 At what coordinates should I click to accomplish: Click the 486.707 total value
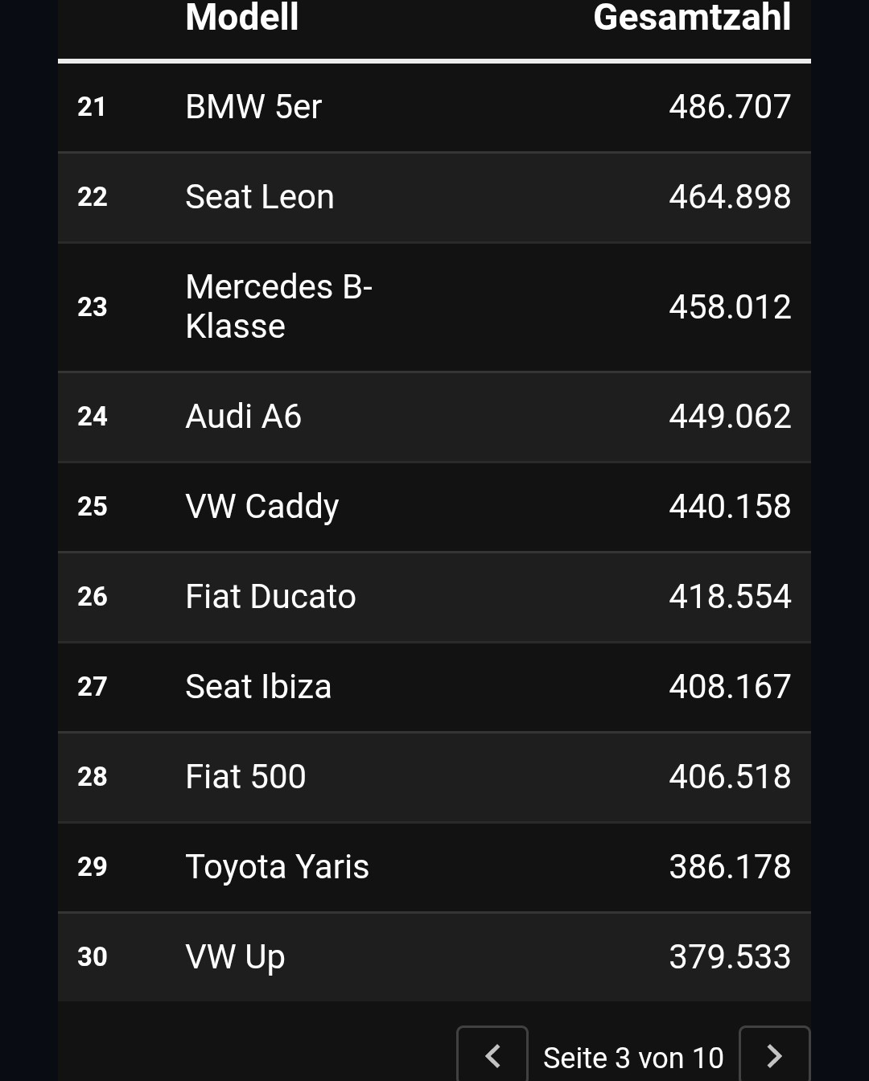click(730, 107)
